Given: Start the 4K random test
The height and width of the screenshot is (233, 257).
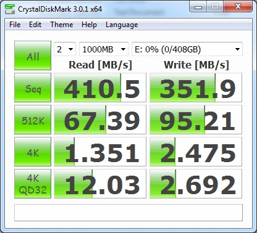Looking at the screenshot, I should tap(33, 152).
